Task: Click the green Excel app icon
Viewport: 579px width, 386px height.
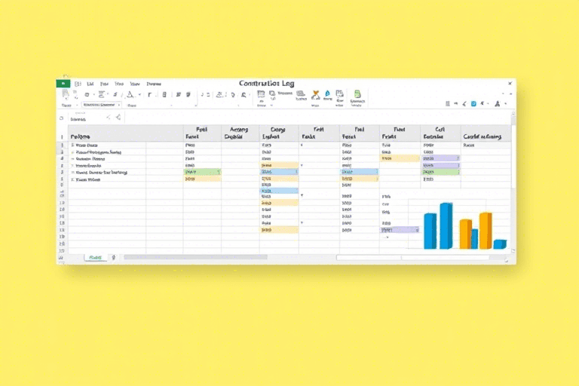Action: pyautogui.click(x=63, y=84)
